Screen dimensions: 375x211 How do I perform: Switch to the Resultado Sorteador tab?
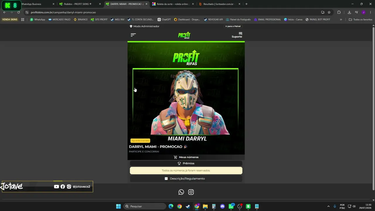[219, 4]
